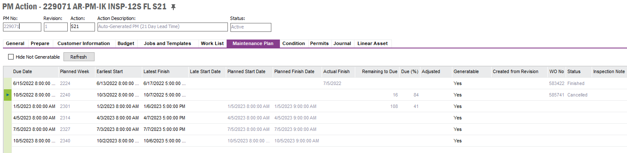627x153 pixels.
Task: Click the Earliest Start column header
Action: (118, 71)
